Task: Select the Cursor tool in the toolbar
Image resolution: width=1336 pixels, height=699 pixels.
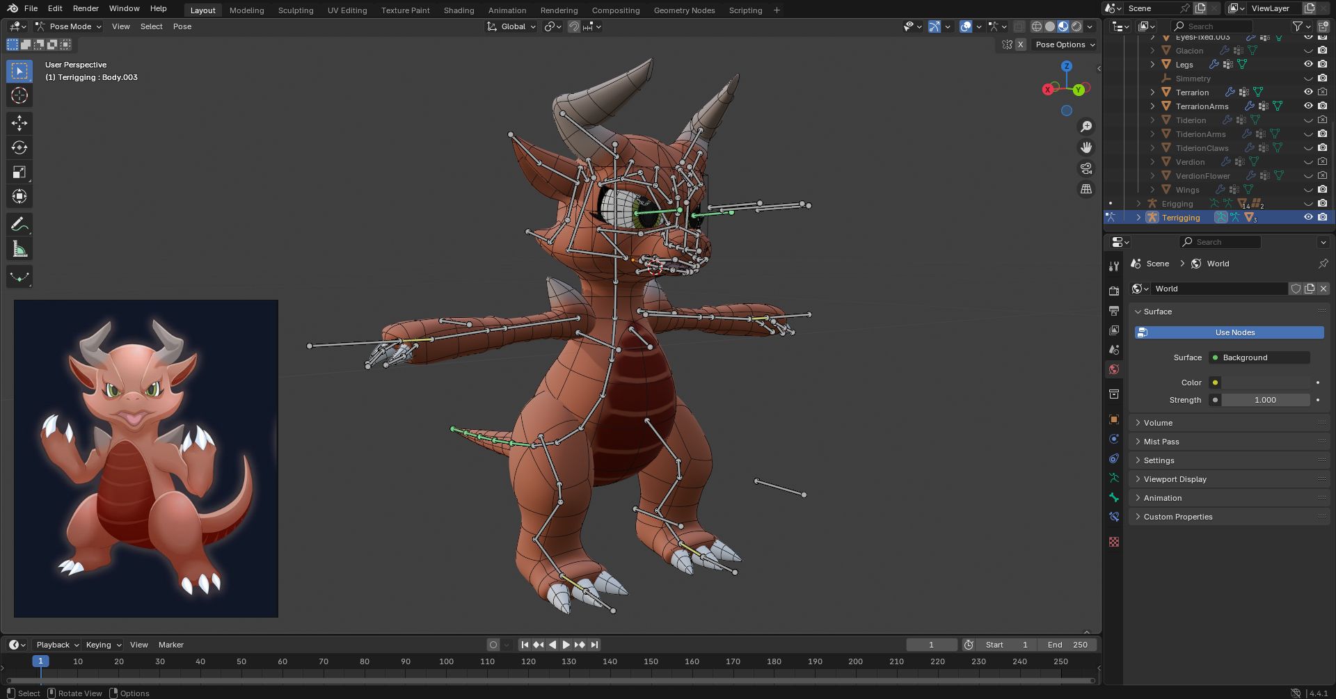Action: click(19, 95)
